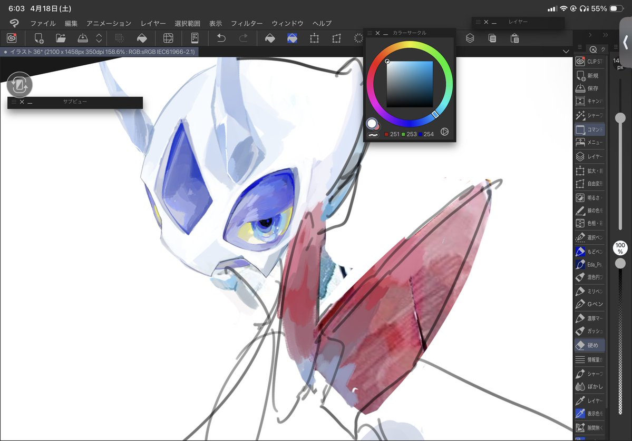Select the Eda_Ps brush
Screen dimensions: 632x441
(590, 264)
